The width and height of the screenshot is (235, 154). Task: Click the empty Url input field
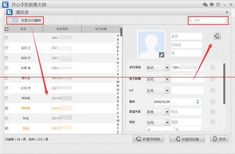188,90
